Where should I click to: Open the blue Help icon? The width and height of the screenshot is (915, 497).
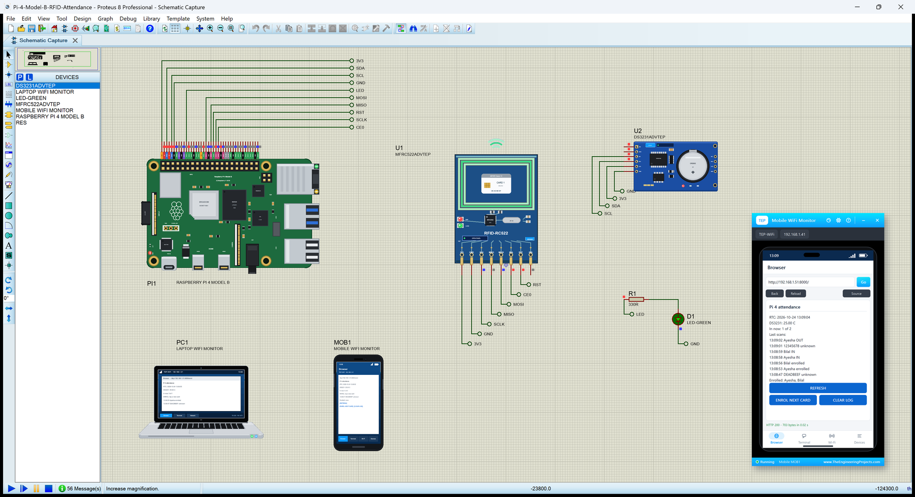click(x=149, y=28)
